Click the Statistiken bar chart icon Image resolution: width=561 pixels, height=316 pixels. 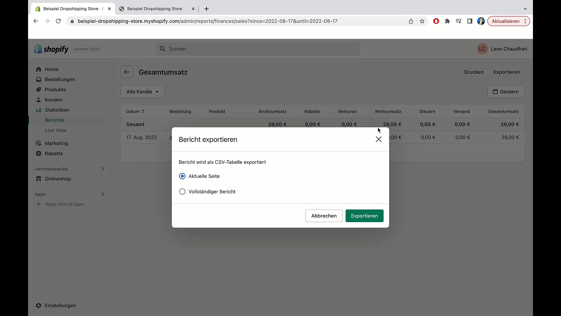coord(39,110)
